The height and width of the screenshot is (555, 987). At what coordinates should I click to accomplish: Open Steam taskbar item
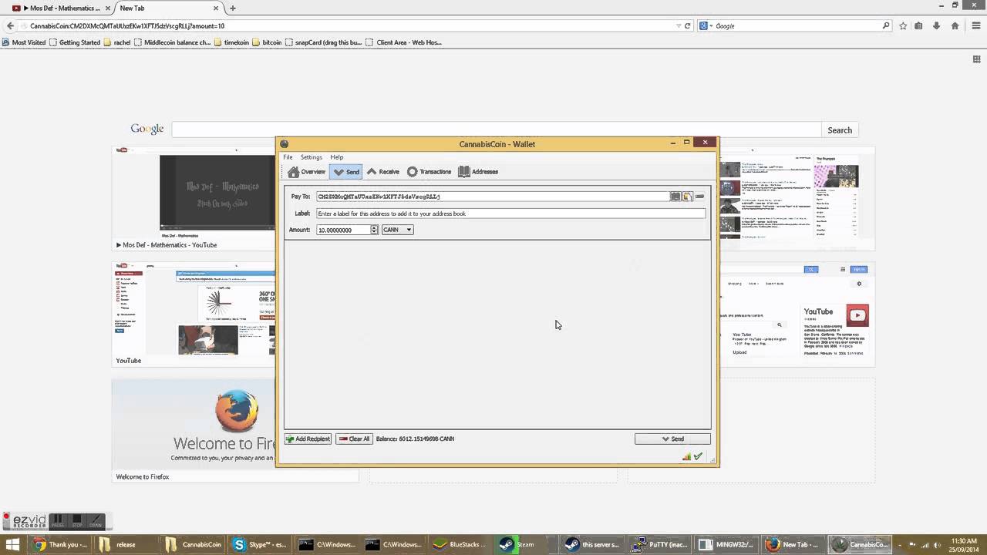(527, 544)
